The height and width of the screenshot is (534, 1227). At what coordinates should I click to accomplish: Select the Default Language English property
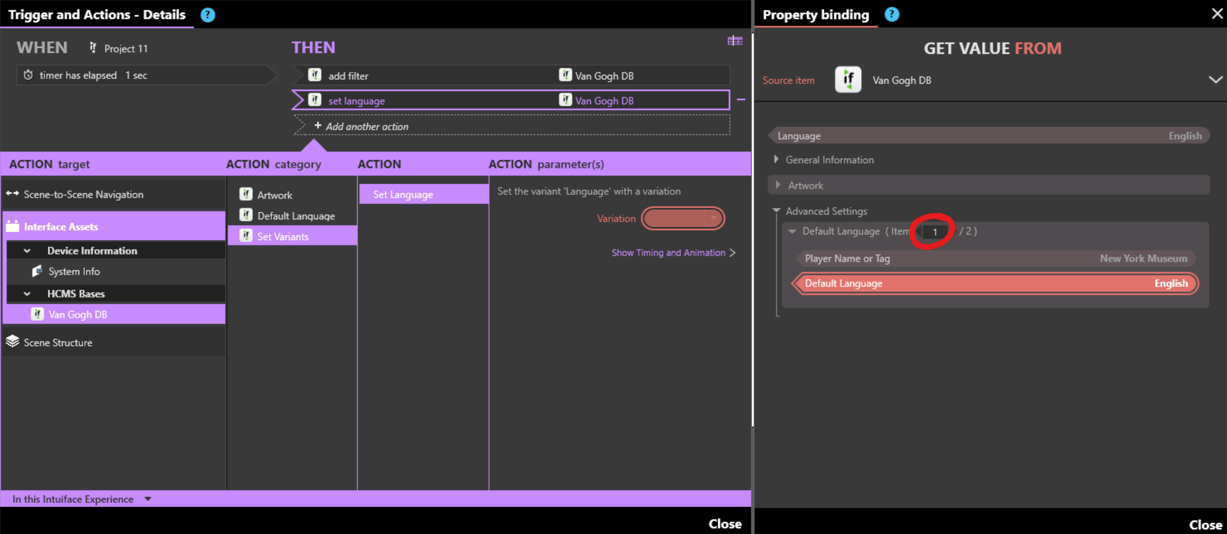(995, 283)
